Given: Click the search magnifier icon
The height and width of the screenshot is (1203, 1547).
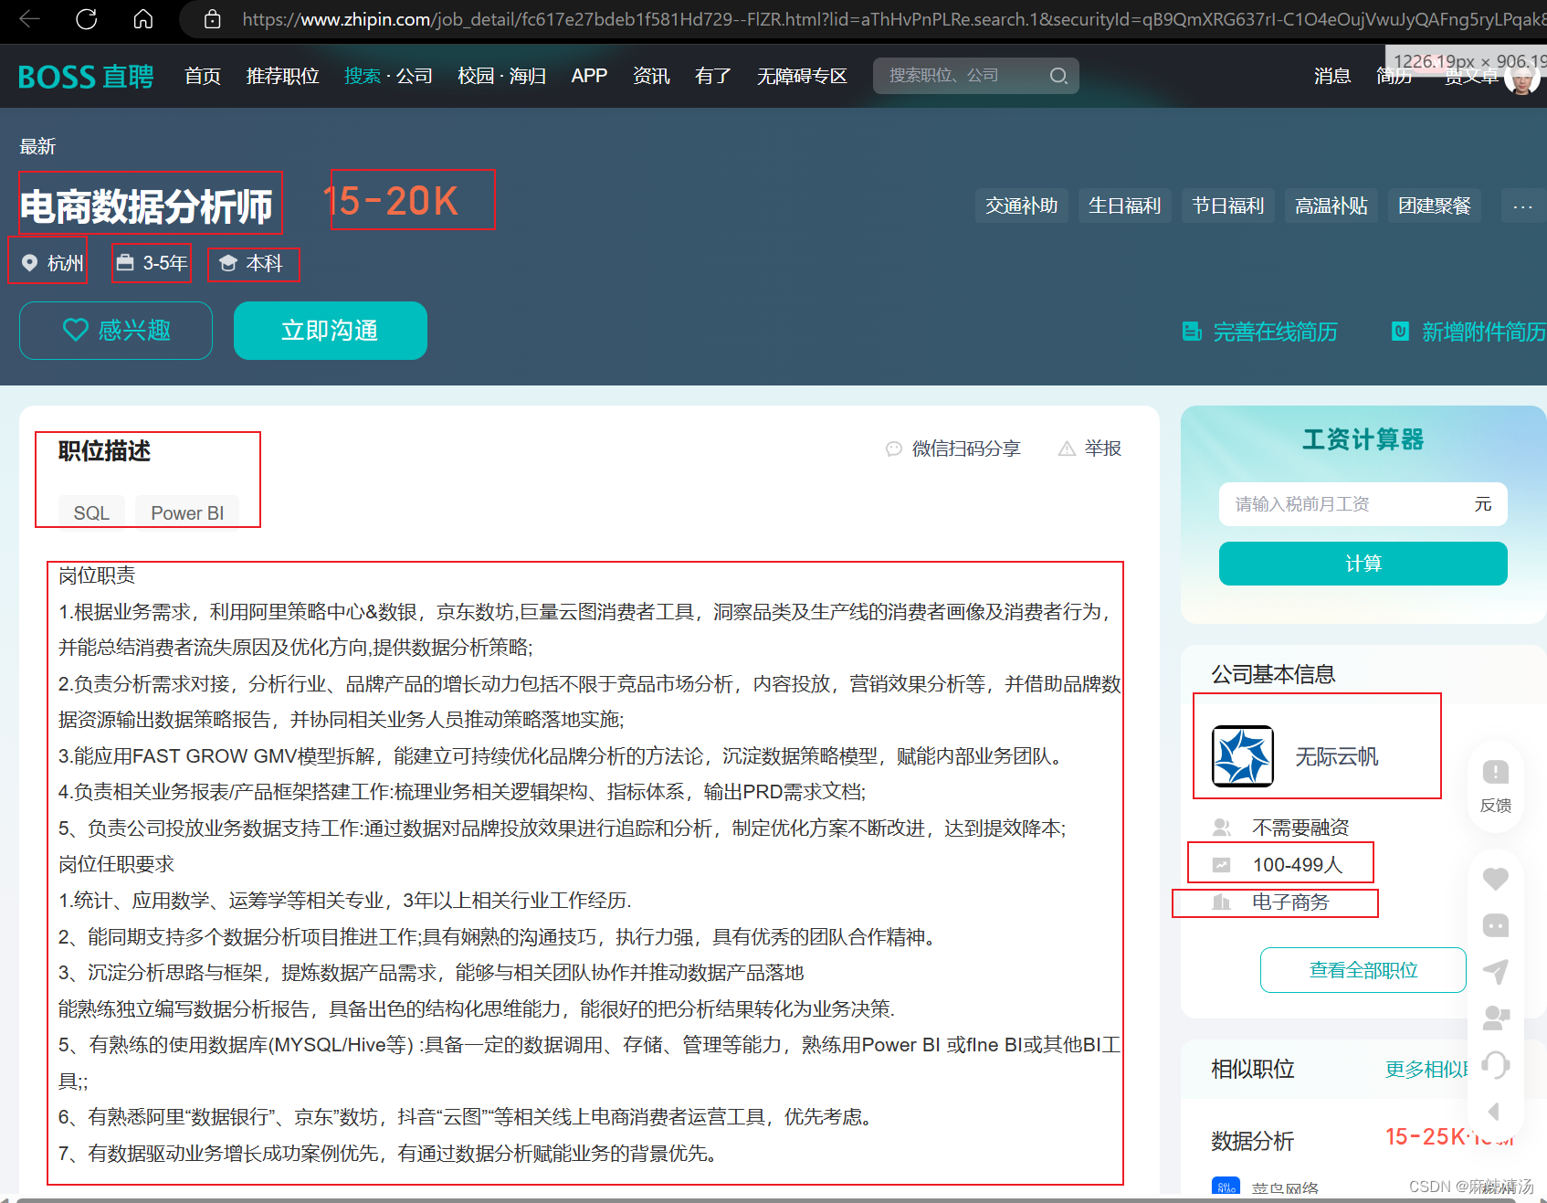Looking at the screenshot, I should point(1058,76).
